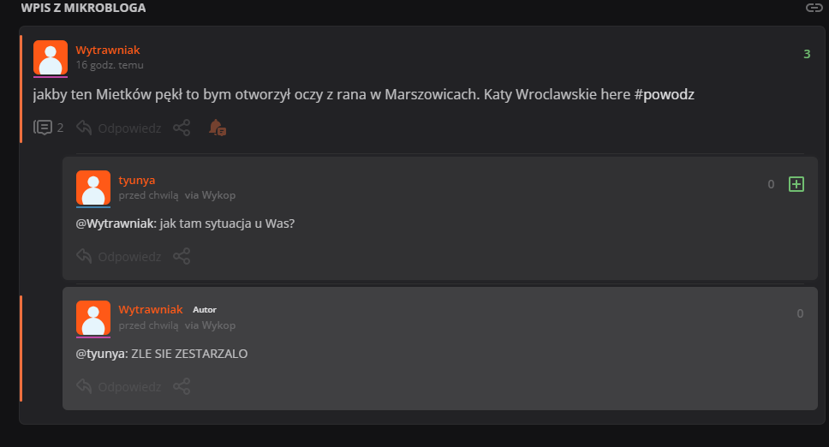This screenshot has height=447, width=829.
Task: Visit the tyunya profile username link
Action: (x=137, y=180)
